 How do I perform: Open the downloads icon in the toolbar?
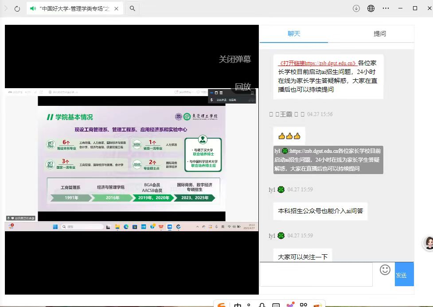(356, 8)
